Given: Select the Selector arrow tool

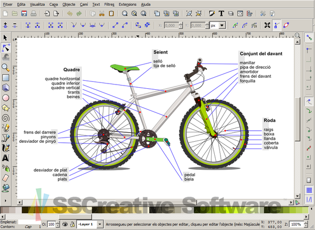Looking at the screenshot, I should 5,38.
